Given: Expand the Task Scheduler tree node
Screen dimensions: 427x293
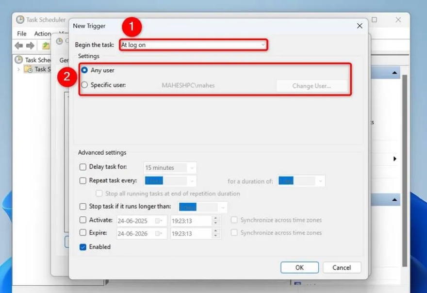Looking at the screenshot, I should (x=18, y=69).
